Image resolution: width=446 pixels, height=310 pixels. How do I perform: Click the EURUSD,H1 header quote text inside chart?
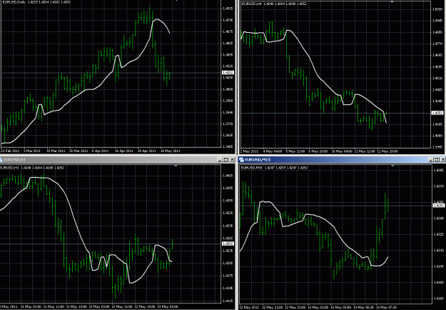pyautogui.click(x=32, y=168)
